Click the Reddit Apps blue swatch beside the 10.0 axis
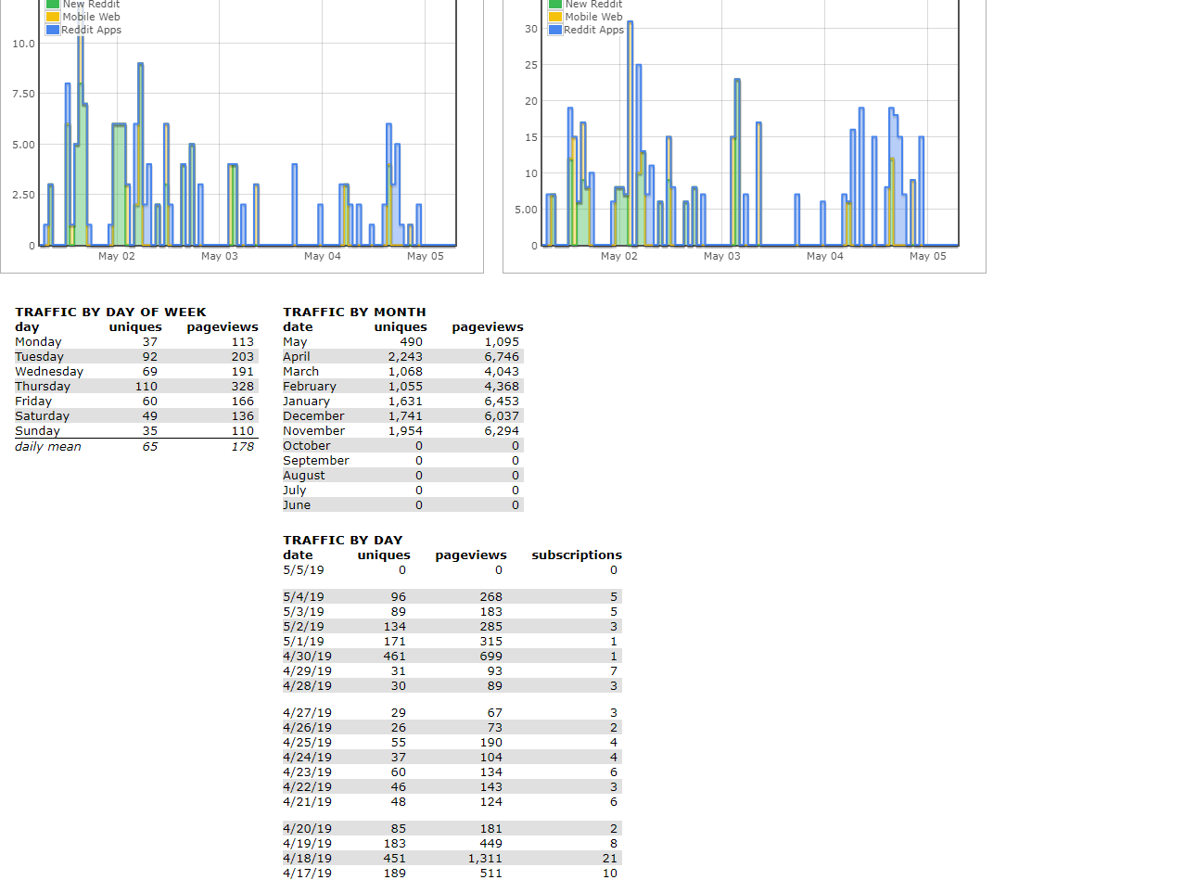 [x=53, y=30]
